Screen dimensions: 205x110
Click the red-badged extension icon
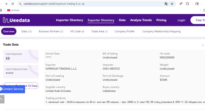(x=181, y=4)
